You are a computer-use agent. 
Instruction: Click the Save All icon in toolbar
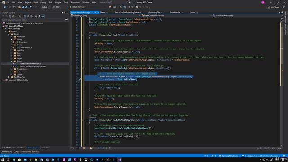click(x=26, y=7)
